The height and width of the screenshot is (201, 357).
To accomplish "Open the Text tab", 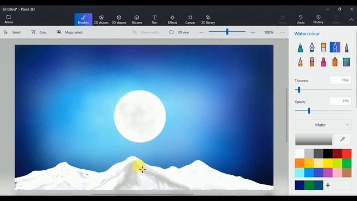I will coord(155,20).
